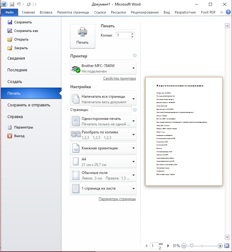Click the Word application icon in title bar
The height and width of the screenshot is (252, 232).
point(4,4)
